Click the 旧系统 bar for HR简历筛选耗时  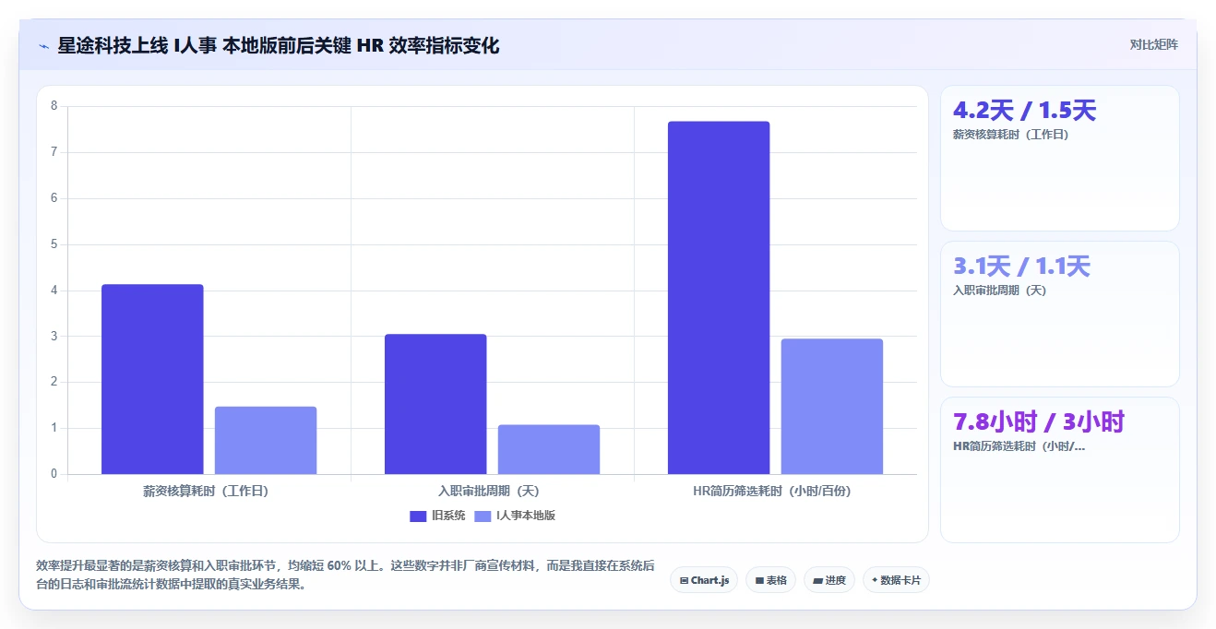click(x=719, y=298)
